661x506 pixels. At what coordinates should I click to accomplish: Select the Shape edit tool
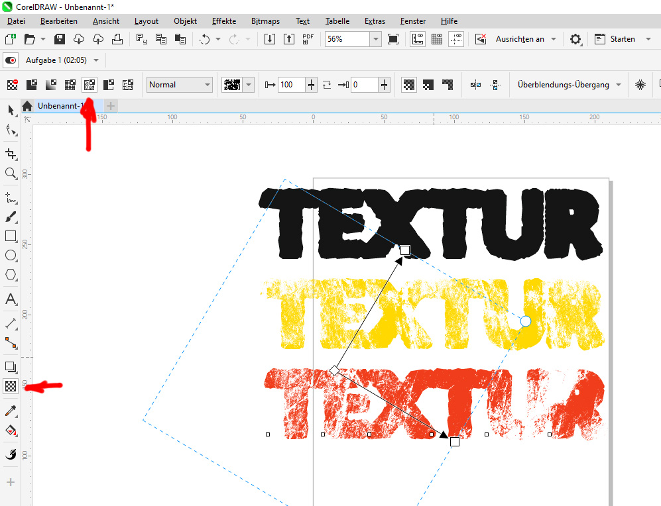click(11, 130)
